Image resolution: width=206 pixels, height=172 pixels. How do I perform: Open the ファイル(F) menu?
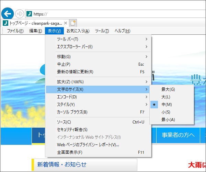pyautogui.click(x=15, y=31)
